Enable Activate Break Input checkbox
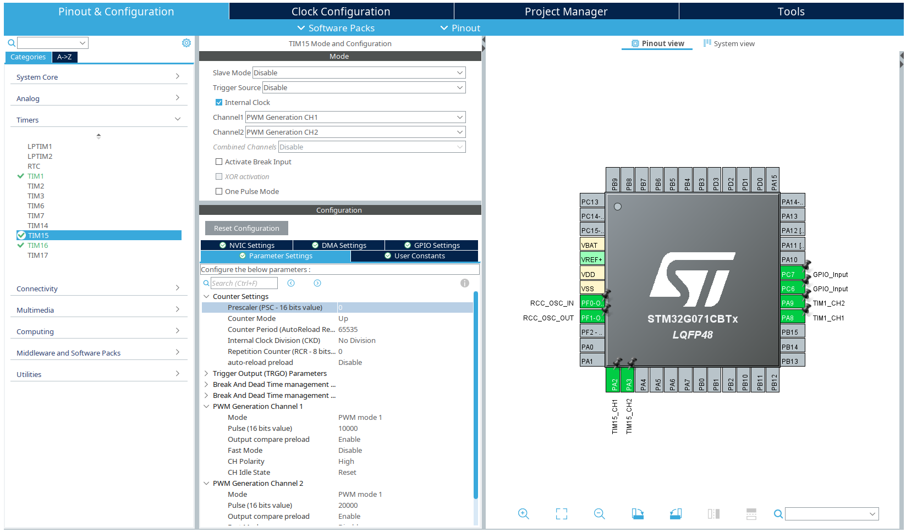 click(x=219, y=162)
